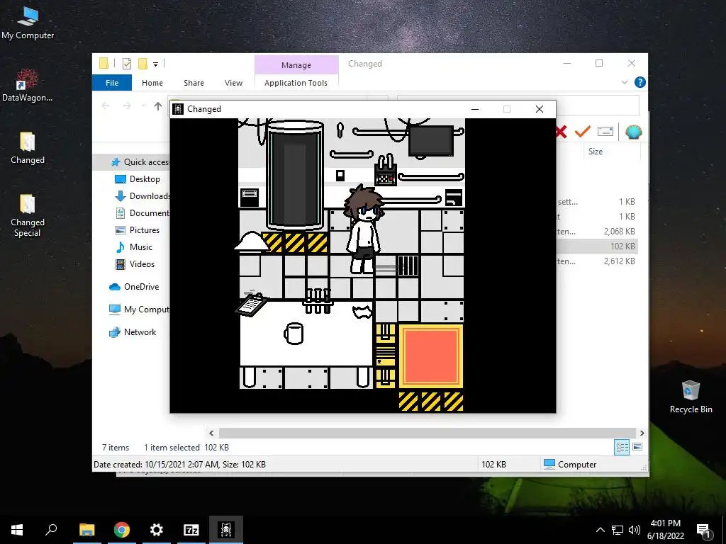The height and width of the screenshot is (544, 726).
Task: Click the rename icon in Explorer ribbon
Action: tap(605, 132)
